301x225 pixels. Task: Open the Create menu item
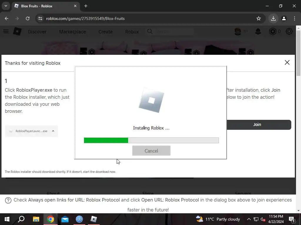[x=106, y=32]
